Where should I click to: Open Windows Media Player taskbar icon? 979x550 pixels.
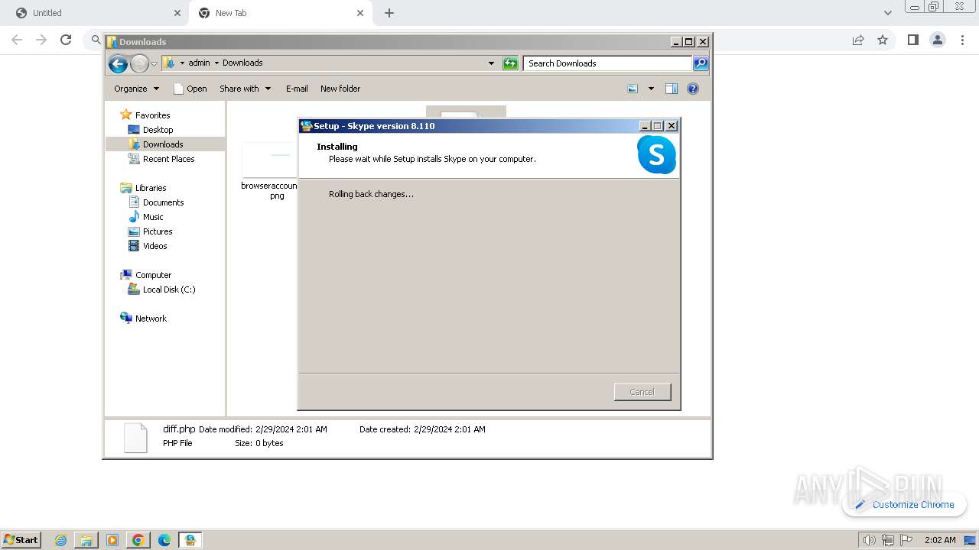point(112,540)
